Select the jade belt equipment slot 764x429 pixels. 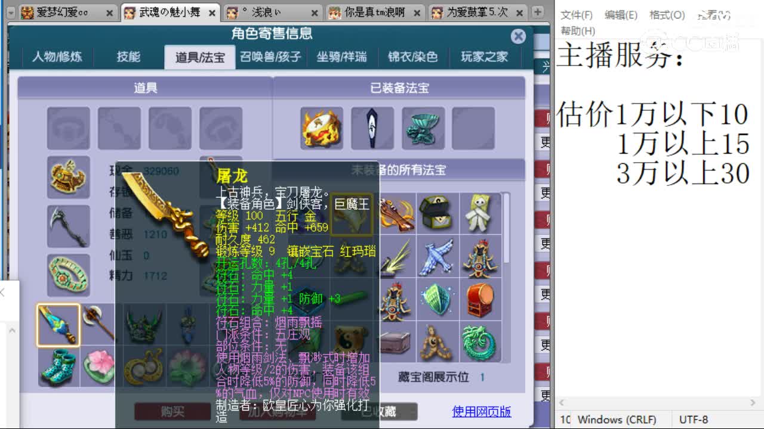tap(69, 275)
